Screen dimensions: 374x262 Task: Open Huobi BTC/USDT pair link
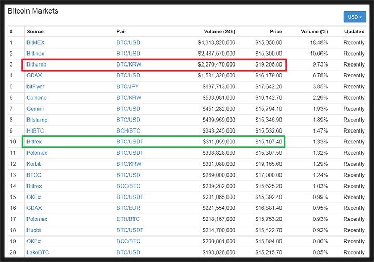(130, 230)
